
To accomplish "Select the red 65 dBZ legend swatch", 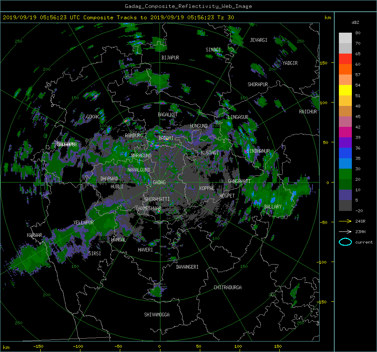I will [x=345, y=59].
